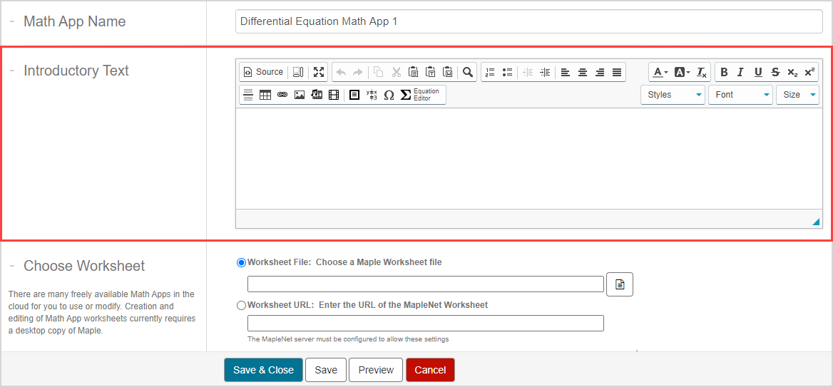Open the text color picker
The image size is (833, 387).
pyautogui.click(x=660, y=72)
